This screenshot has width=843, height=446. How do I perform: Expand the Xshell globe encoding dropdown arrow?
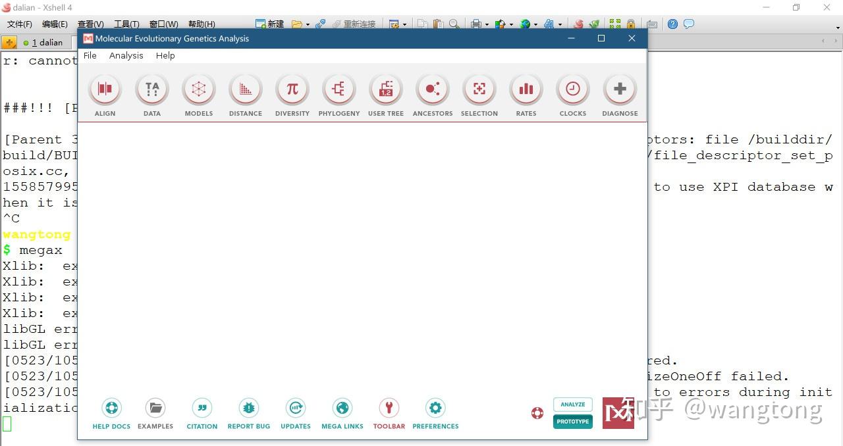point(535,24)
